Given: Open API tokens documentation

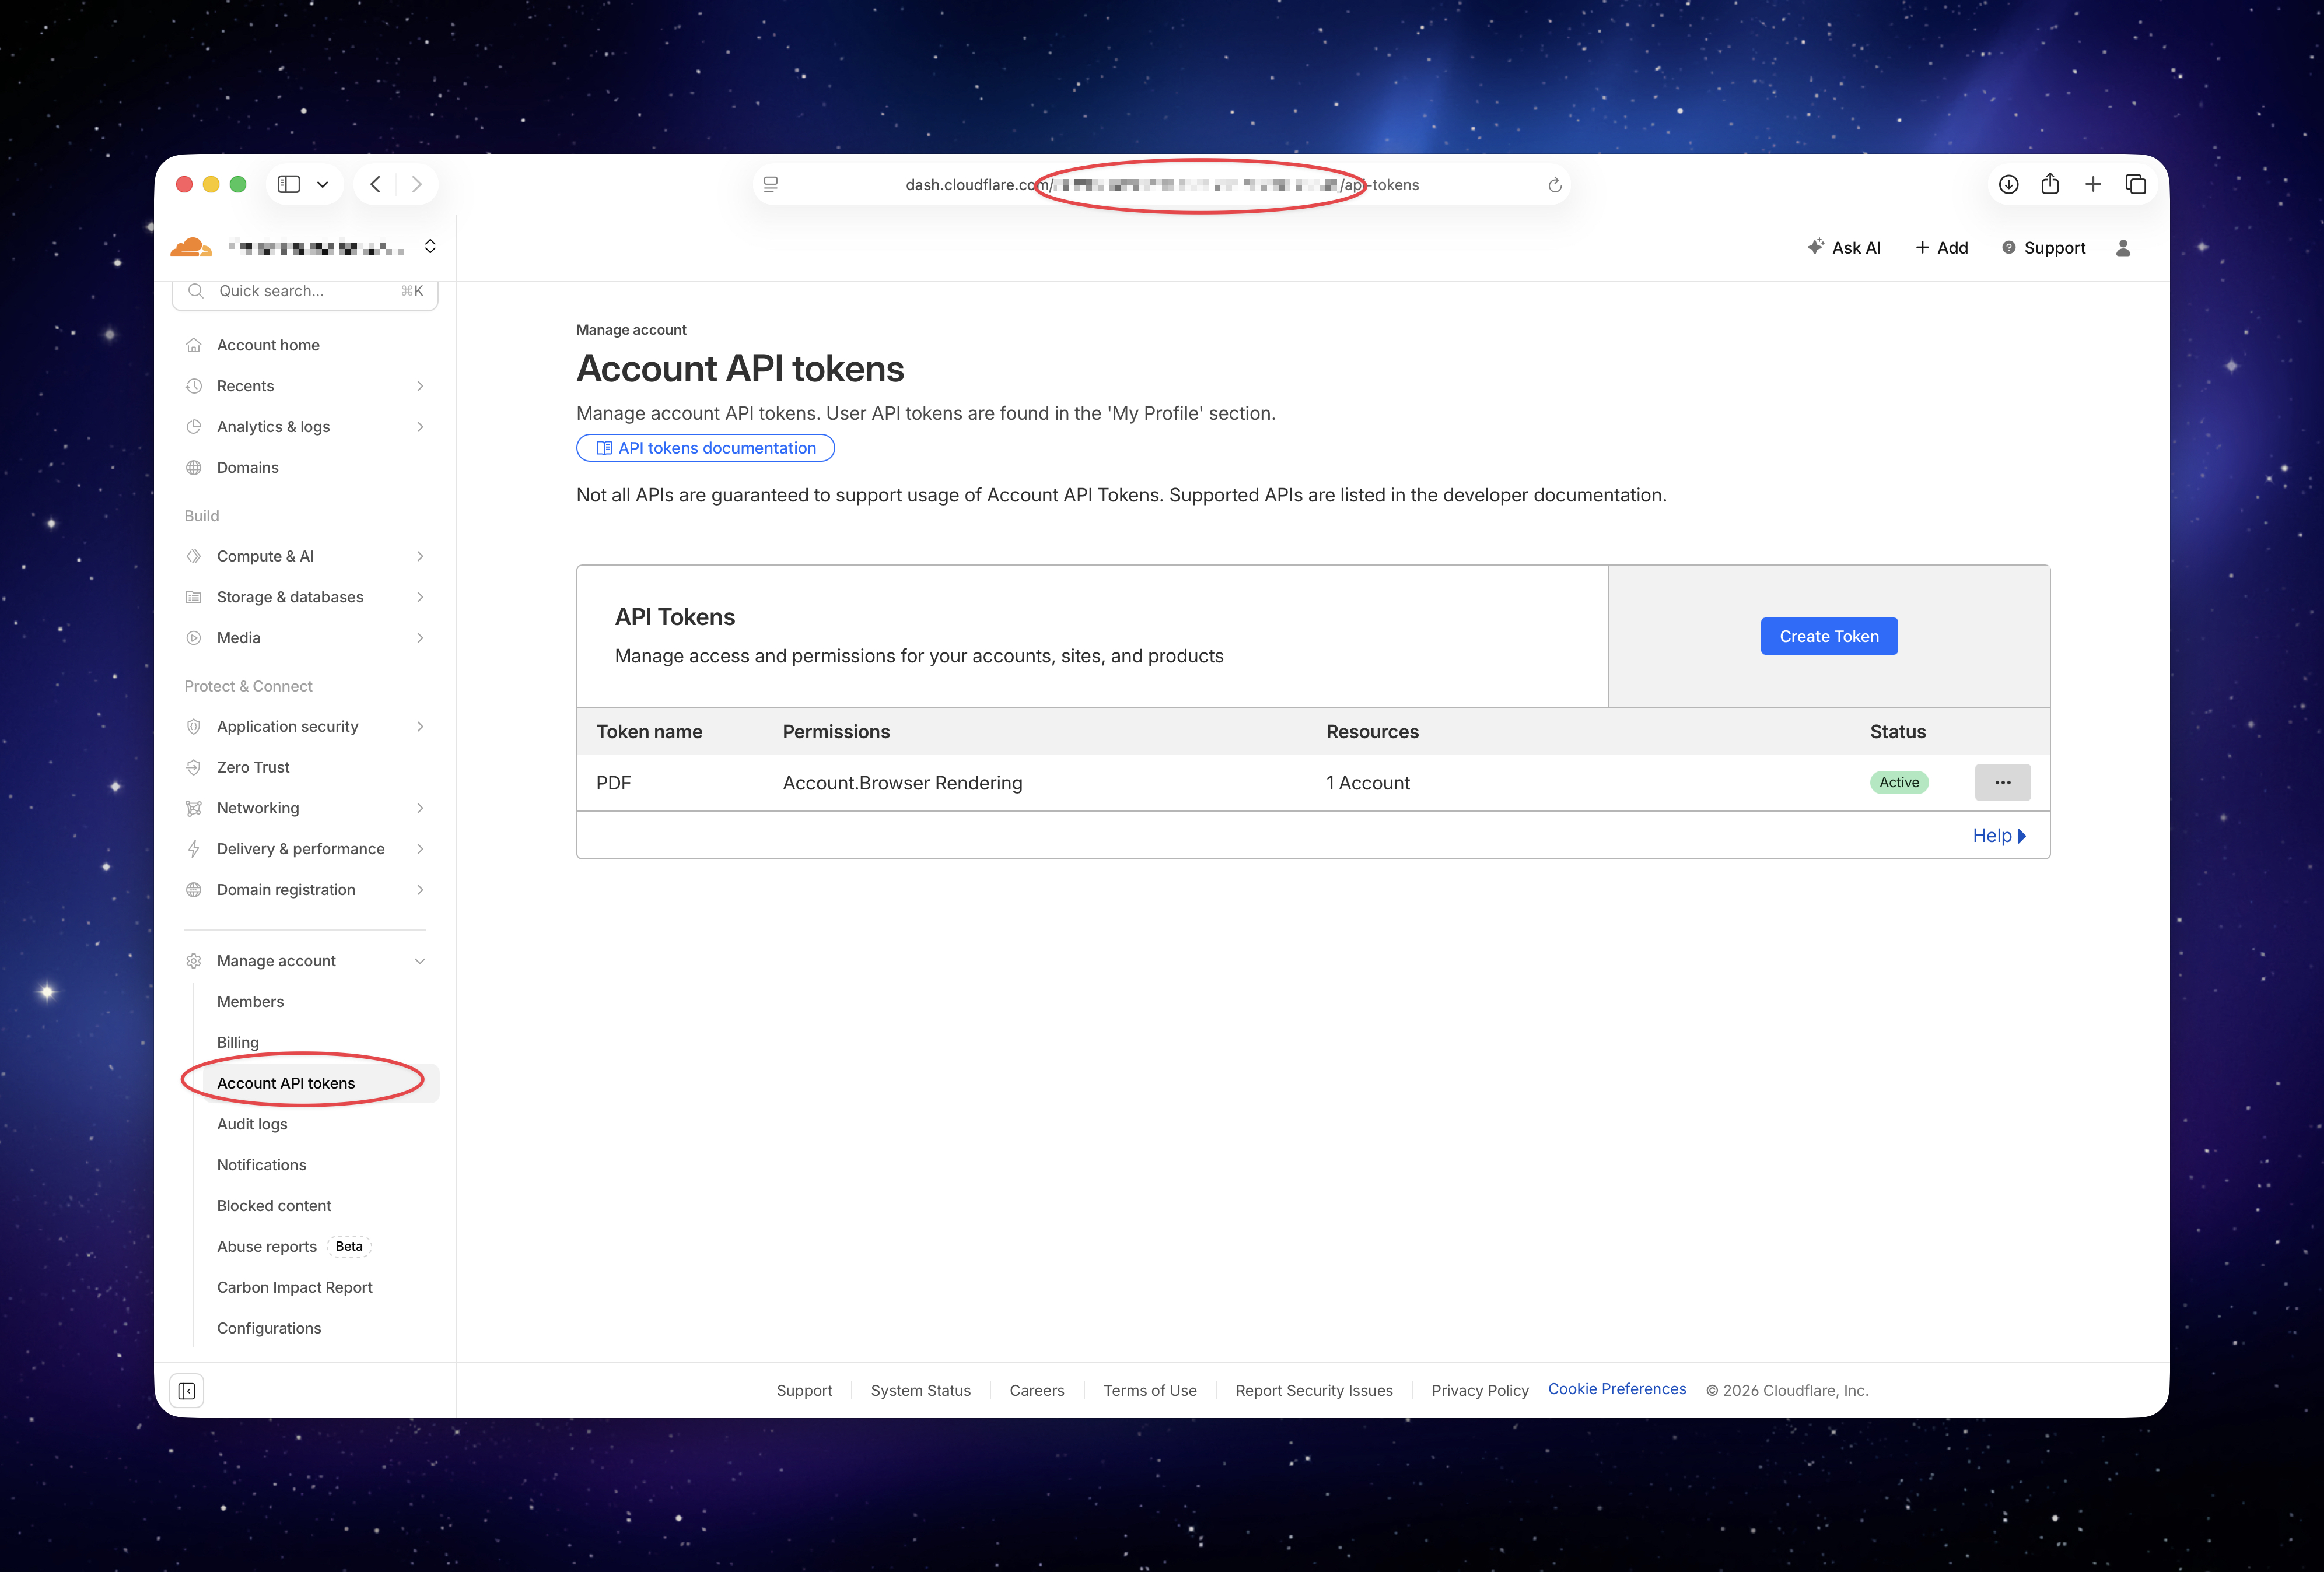Looking at the screenshot, I should tap(705, 448).
